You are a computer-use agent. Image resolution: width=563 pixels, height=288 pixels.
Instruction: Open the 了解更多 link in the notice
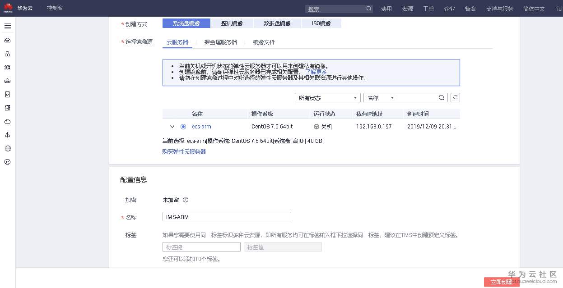(317, 72)
